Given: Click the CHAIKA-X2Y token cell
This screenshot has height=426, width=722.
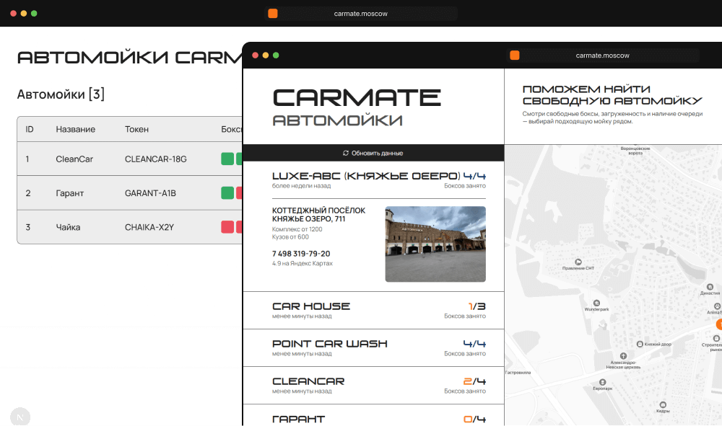Looking at the screenshot, I should click(149, 227).
